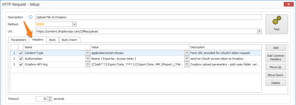Open the Method POST dropdown

(74, 24)
